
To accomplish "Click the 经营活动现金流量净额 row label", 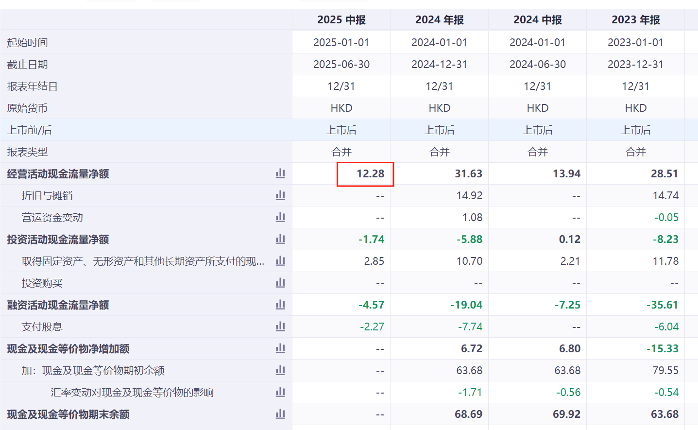I will point(58,174).
